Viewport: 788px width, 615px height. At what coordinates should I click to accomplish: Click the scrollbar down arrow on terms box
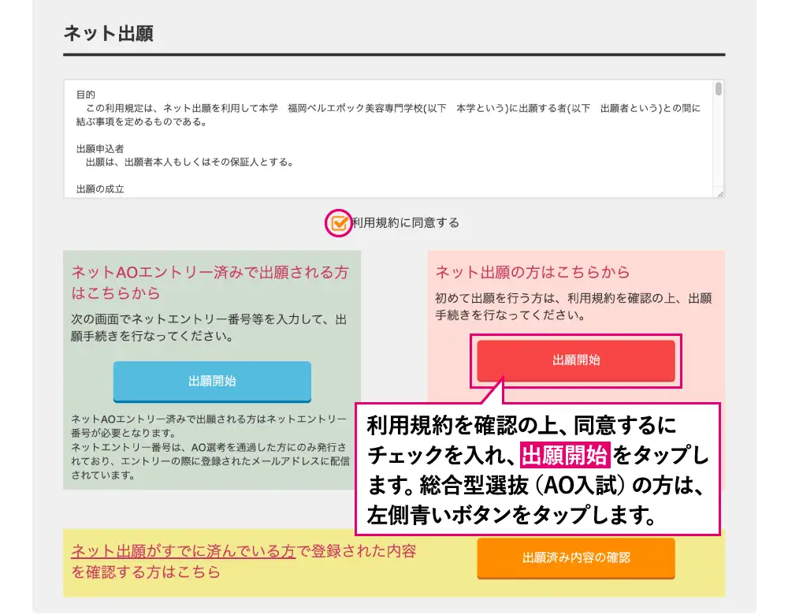point(719,188)
